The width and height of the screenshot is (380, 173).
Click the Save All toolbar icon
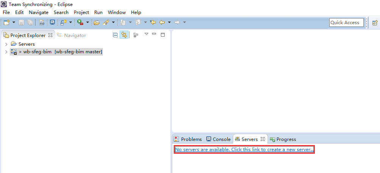point(30,23)
